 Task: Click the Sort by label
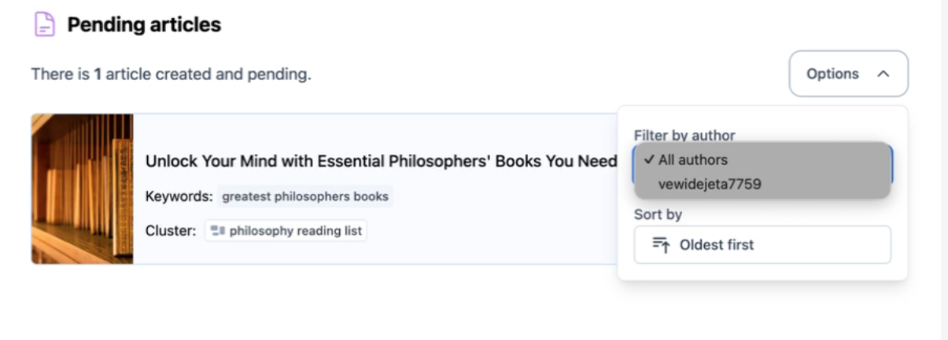[x=658, y=214]
